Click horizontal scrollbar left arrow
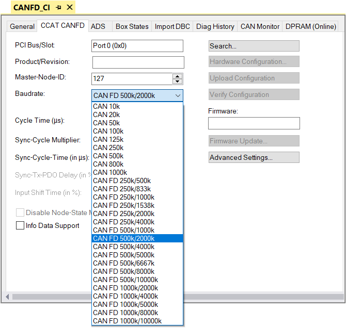346x328 pixels. pyautogui.click(x=7, y=297)
